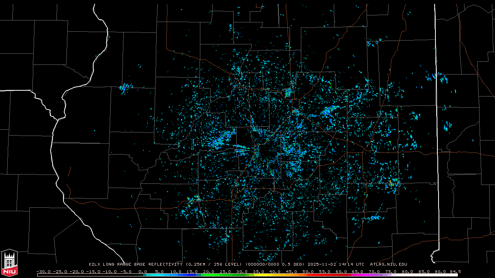Screen dimensions: 495x278
Task: Select the 50.0 dBZ scale label
Action: 309,271
